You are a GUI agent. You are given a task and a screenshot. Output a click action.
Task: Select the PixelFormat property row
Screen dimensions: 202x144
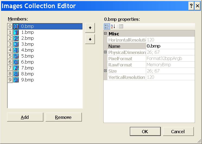(124, 58)
